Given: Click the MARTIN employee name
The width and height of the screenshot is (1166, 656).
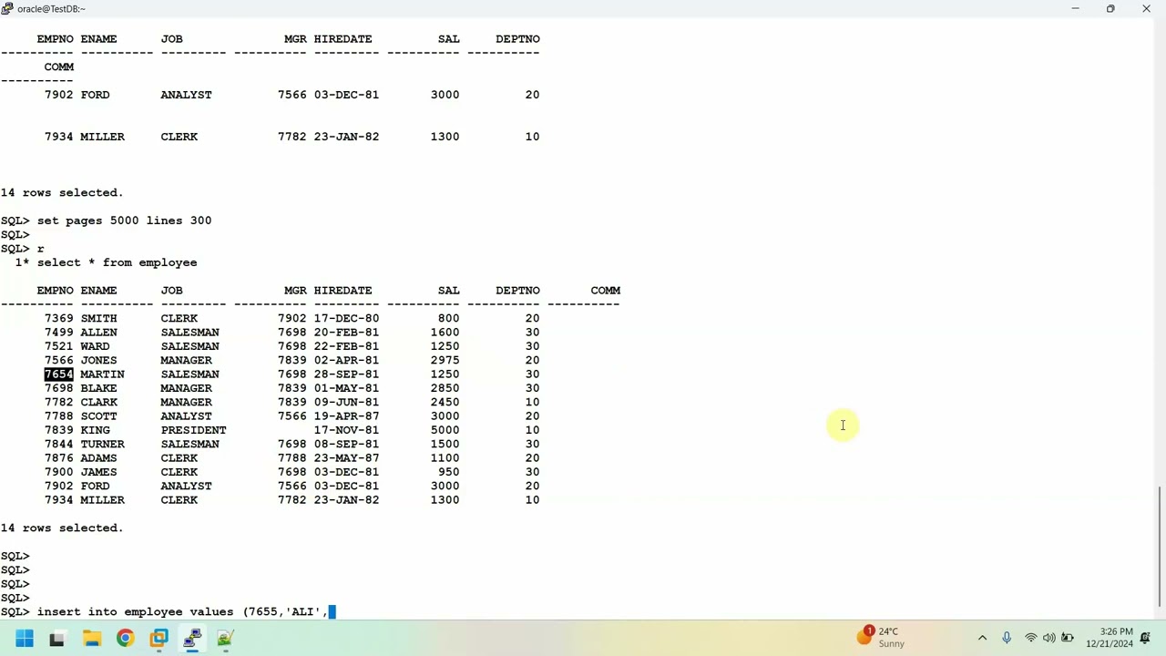Looking at the screenshot, I should point(102,374).
